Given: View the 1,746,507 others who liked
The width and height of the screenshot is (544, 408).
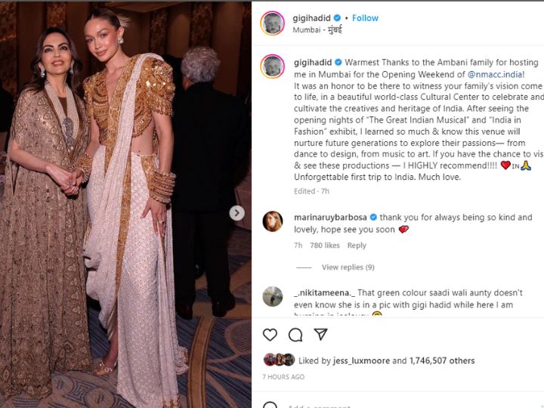Looking at the screenshot, I should [x=442, y=360].
